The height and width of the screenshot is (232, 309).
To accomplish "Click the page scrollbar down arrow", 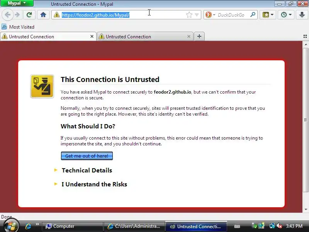I will point(306,210).
